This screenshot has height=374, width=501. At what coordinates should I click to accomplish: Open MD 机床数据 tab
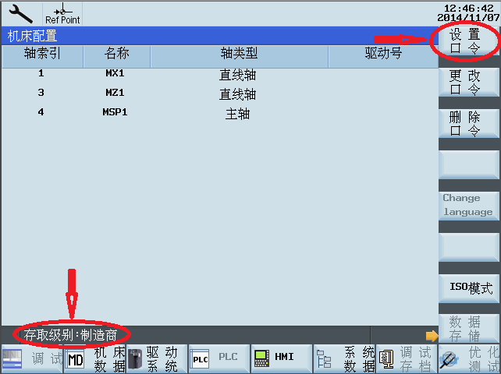[x=95, y=358]
